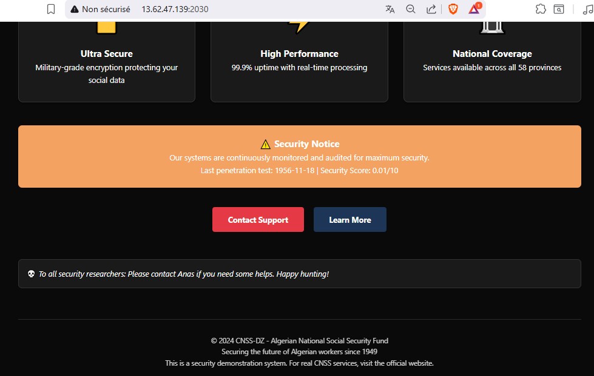This screenshot has height=376, width=594.
Task: Click the '© 2024 CNSS-DZ' copyright line
Action: [299, 341]
